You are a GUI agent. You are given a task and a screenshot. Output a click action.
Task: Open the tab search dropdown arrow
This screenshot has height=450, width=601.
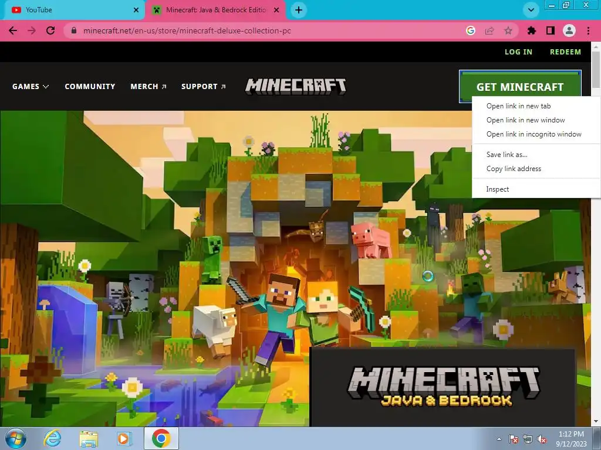pyautogui.click(x=531, y=10)
